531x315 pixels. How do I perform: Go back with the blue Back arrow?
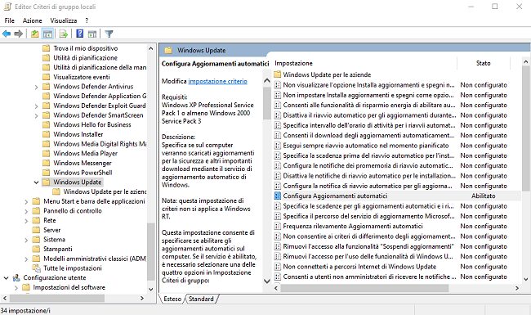coord(7,34)
